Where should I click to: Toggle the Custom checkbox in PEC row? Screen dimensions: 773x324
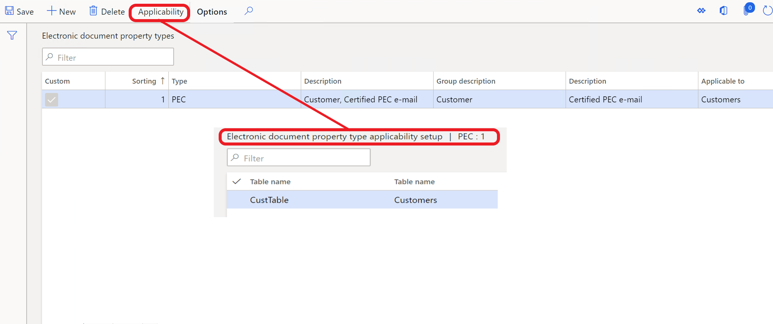52,100
